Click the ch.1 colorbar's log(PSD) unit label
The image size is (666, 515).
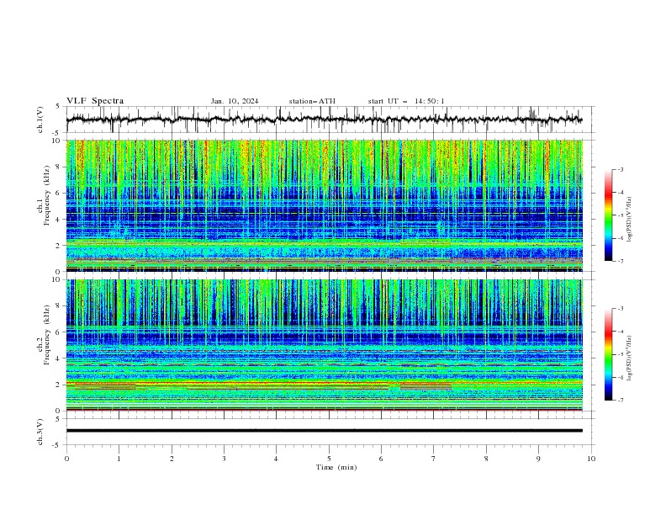(x=630, y=219)
